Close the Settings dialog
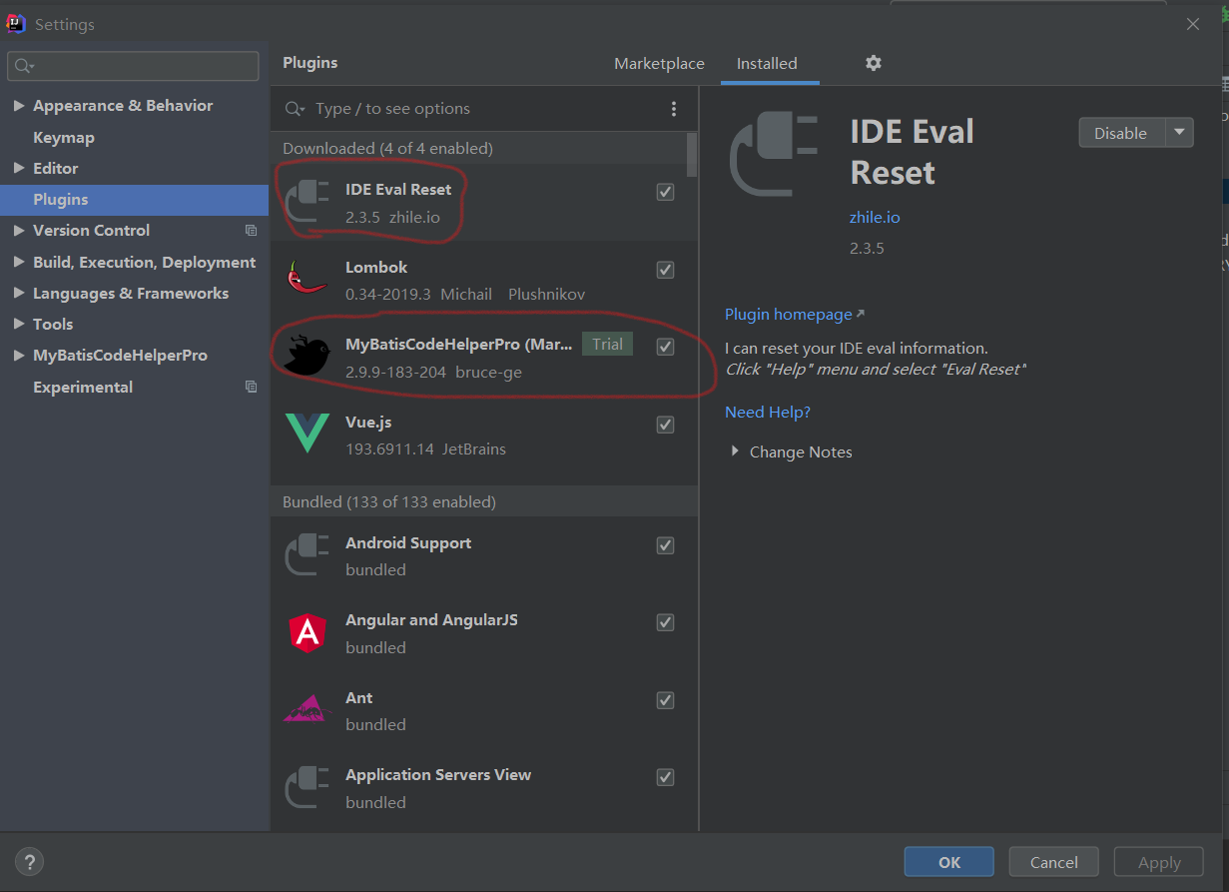 pos(1193,24)
